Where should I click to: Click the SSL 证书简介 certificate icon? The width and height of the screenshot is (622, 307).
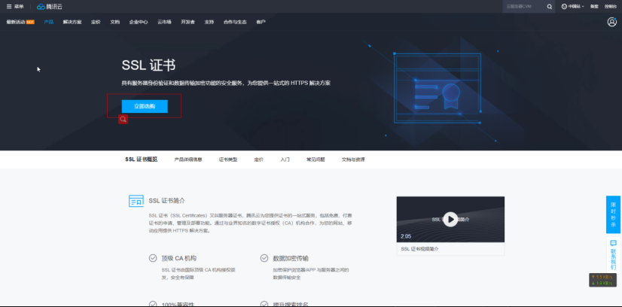point(136,201)
